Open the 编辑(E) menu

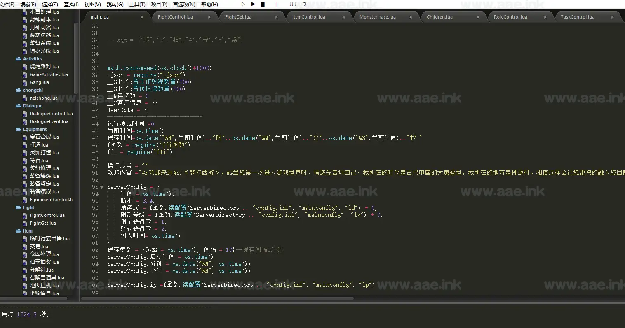pyautogui.click(x=28, y=5)
